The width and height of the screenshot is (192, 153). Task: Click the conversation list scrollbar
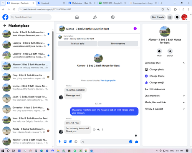pos(53,55)
